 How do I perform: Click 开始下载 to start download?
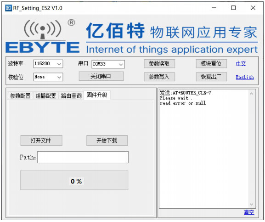point(107,140)
